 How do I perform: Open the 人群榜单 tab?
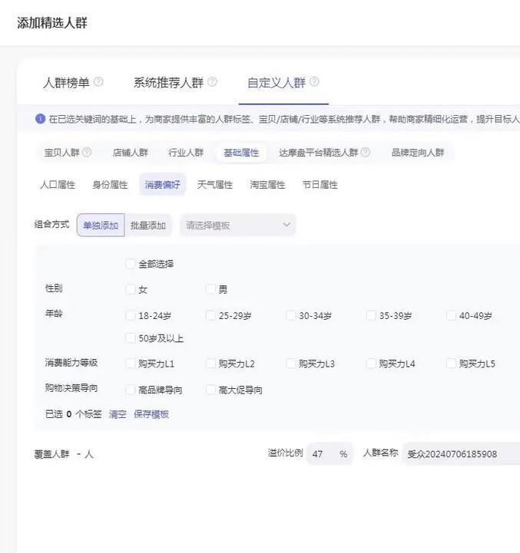point(66,83)
